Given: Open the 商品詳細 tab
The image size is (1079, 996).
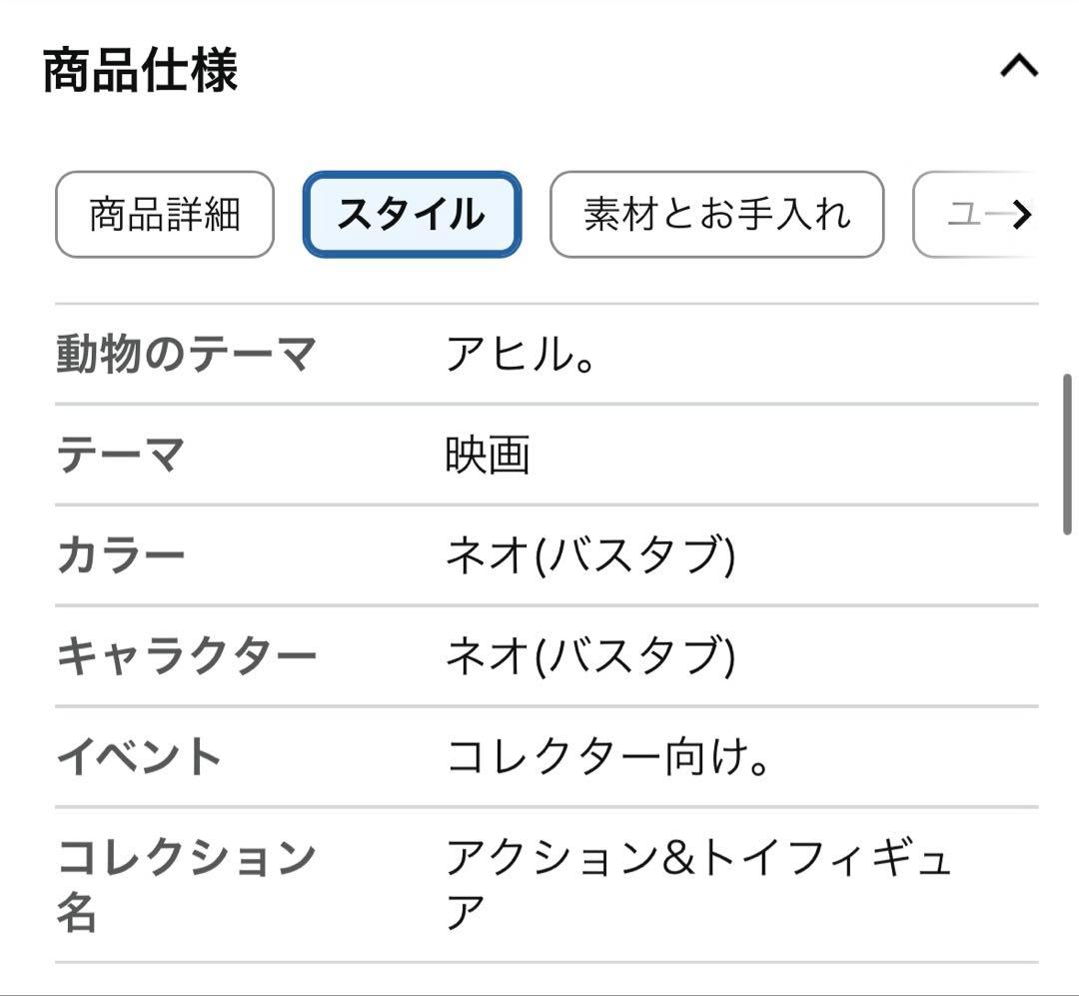Looking at the screenshot, I should [x=165, y=214].
